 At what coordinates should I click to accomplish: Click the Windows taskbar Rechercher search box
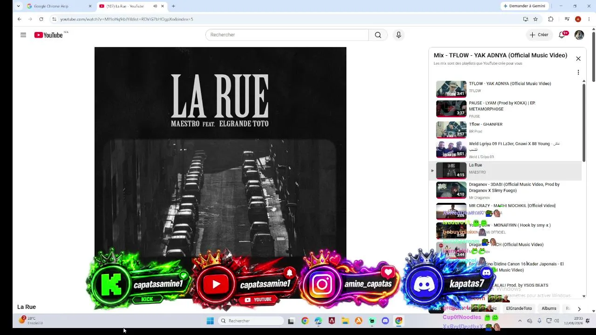pos(251,321)
